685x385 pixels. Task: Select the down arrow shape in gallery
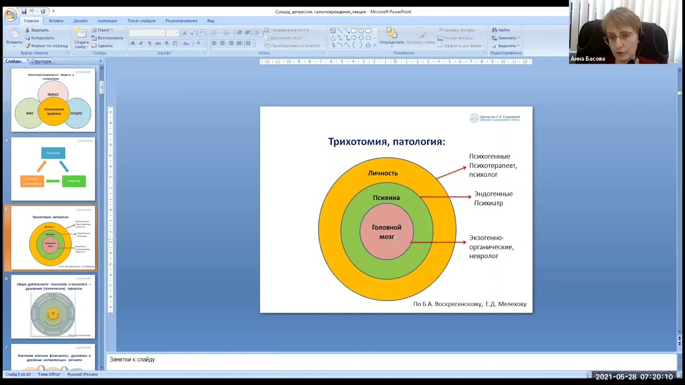[361, 37]
